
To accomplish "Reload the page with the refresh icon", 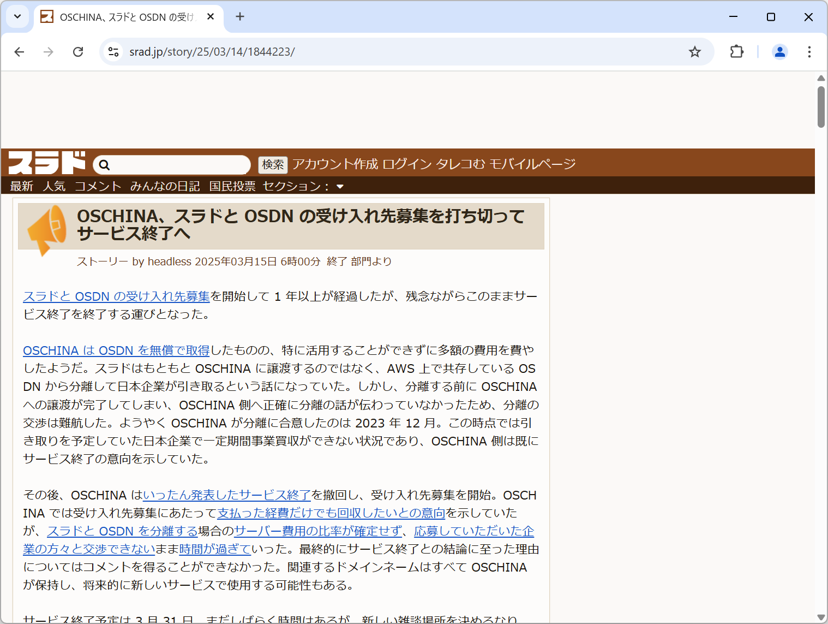I will (78, 52).
